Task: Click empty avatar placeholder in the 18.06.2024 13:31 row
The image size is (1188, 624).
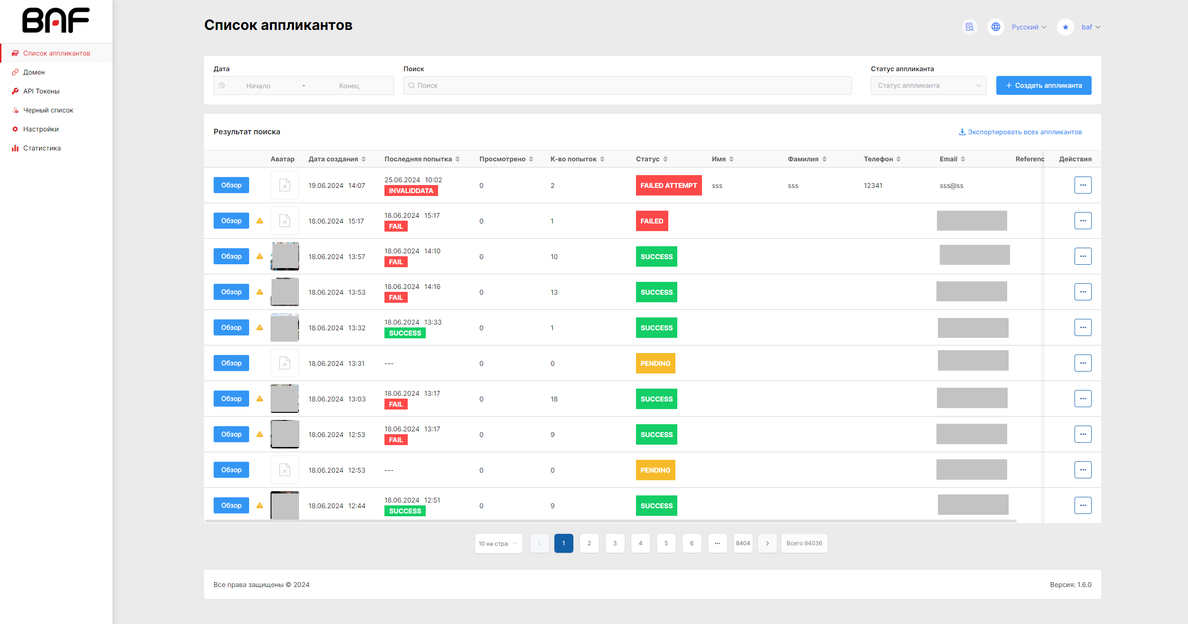Action: (x=285, y=363)
